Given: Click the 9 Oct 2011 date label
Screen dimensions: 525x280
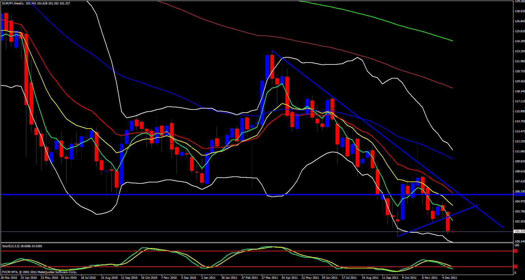Looking at the screenshot, I should pos(409,278).
